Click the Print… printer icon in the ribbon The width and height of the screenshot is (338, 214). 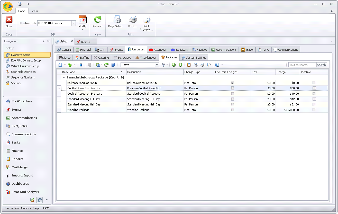[133, 20]
